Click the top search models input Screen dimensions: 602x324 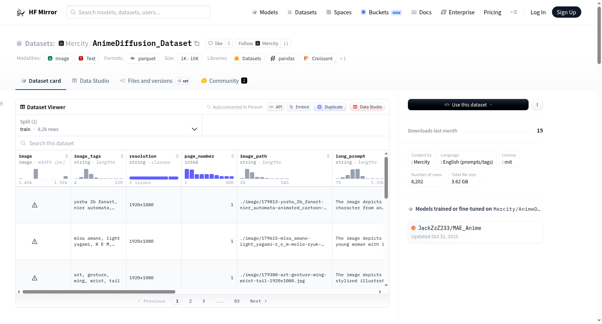(138, 12)
